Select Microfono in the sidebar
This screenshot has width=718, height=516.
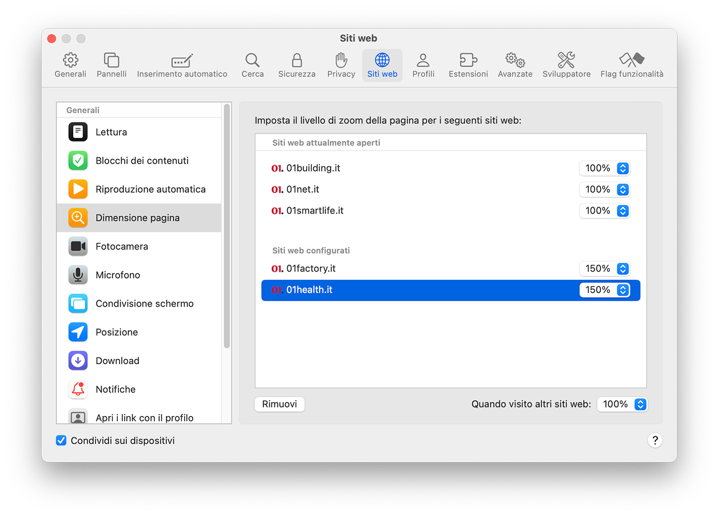117,275
